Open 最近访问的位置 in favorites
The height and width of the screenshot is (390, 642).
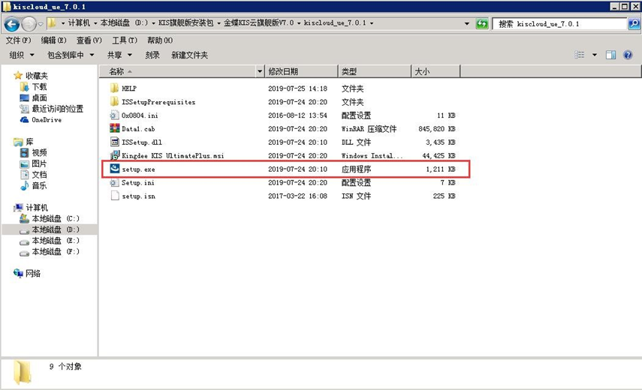(57, 109)
